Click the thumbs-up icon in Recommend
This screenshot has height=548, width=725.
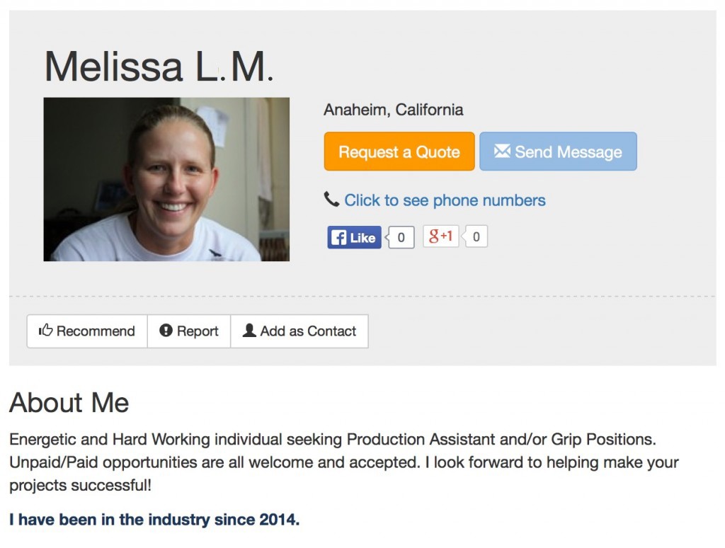click(46, 331)
